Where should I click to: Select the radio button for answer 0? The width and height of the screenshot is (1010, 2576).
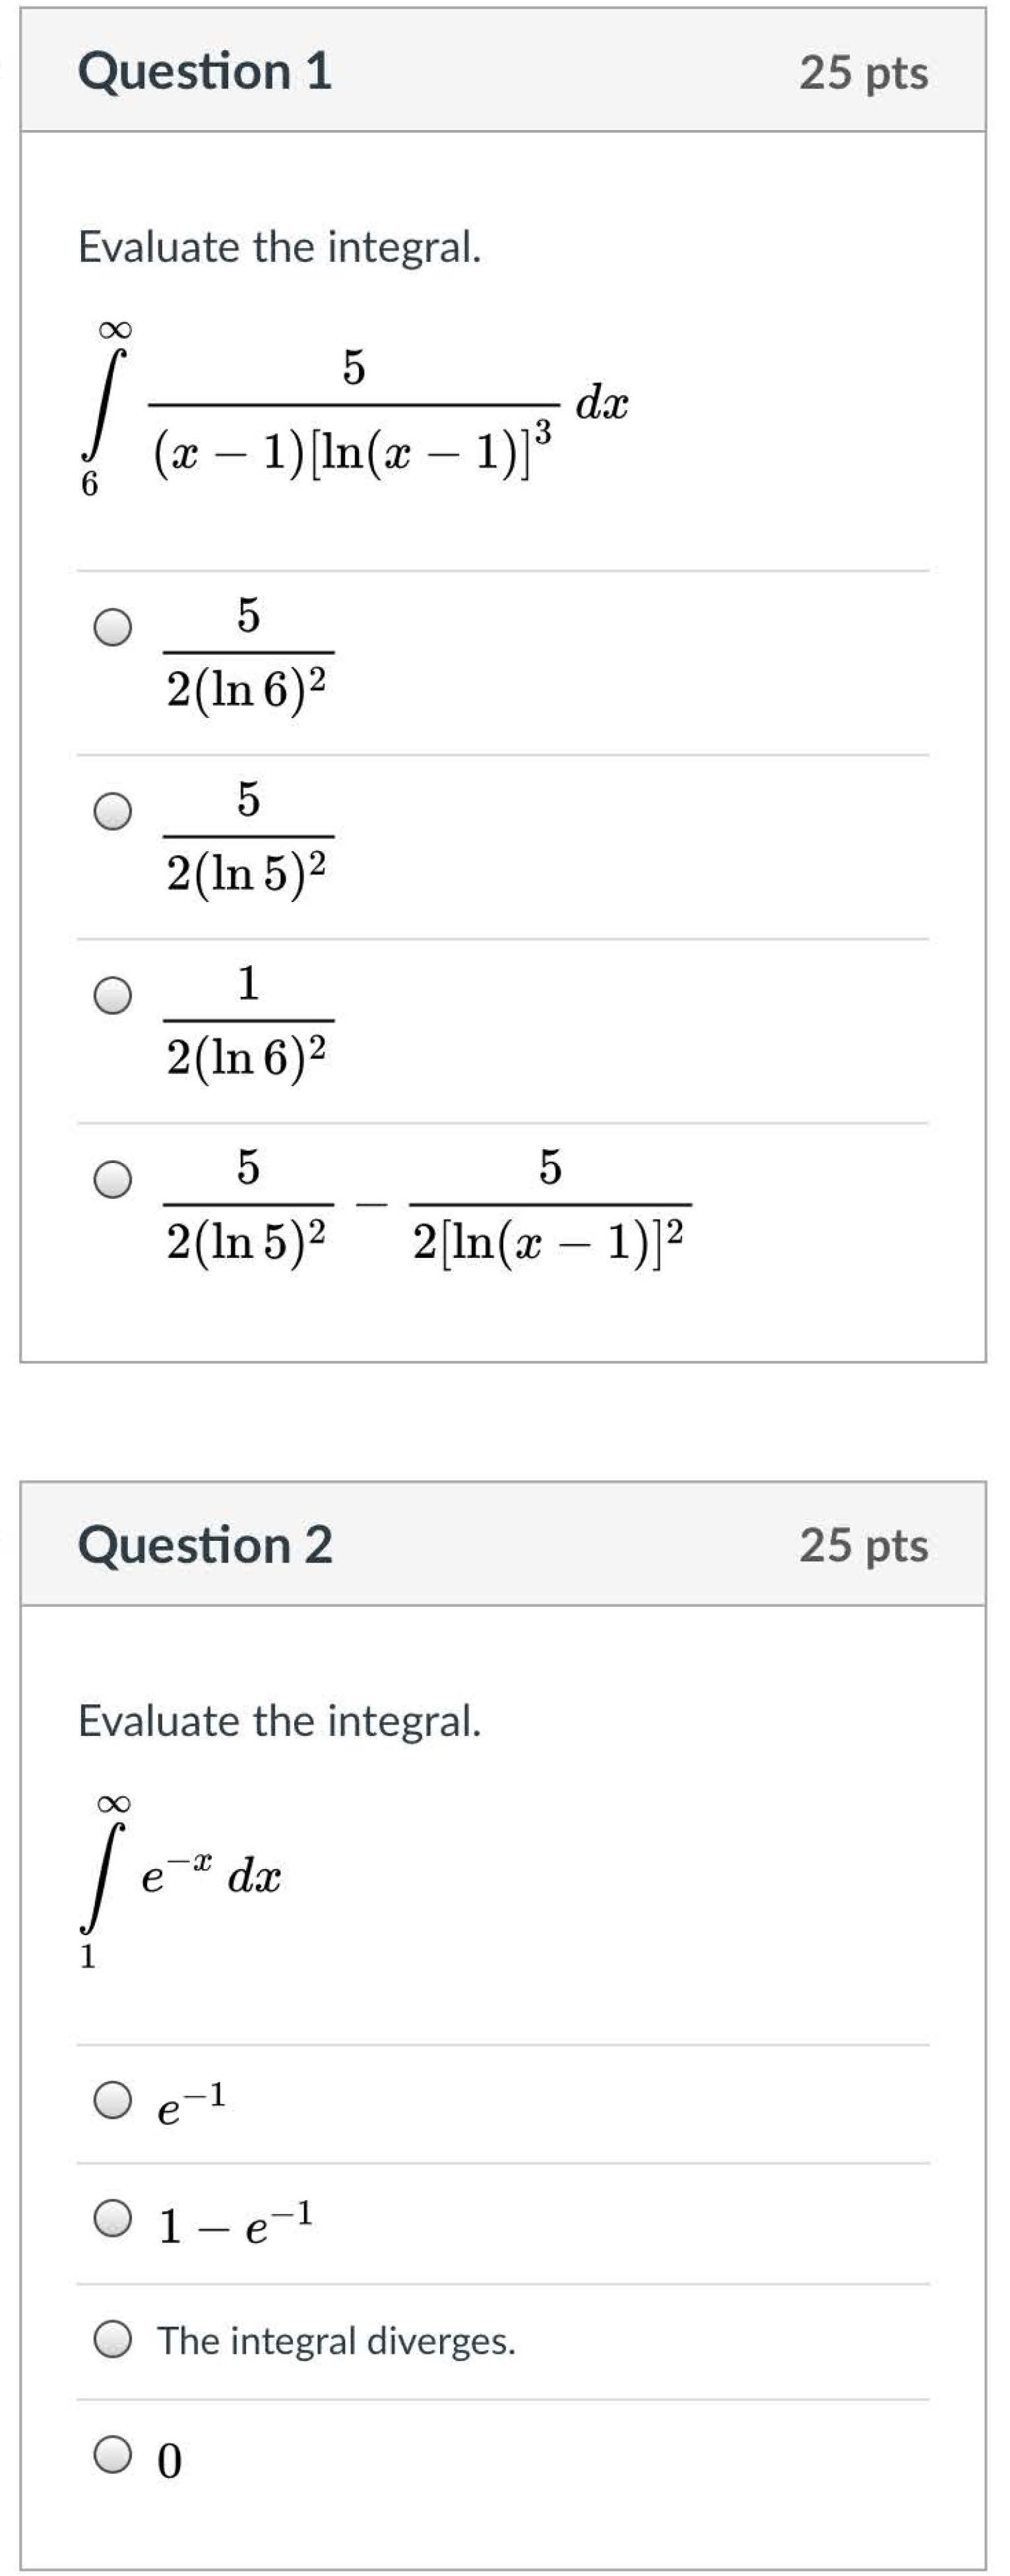click(113, 2454)
